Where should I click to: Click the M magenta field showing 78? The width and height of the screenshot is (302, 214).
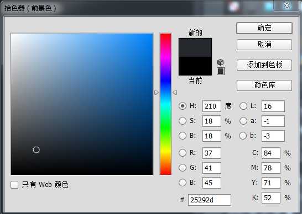pos(271,168)
